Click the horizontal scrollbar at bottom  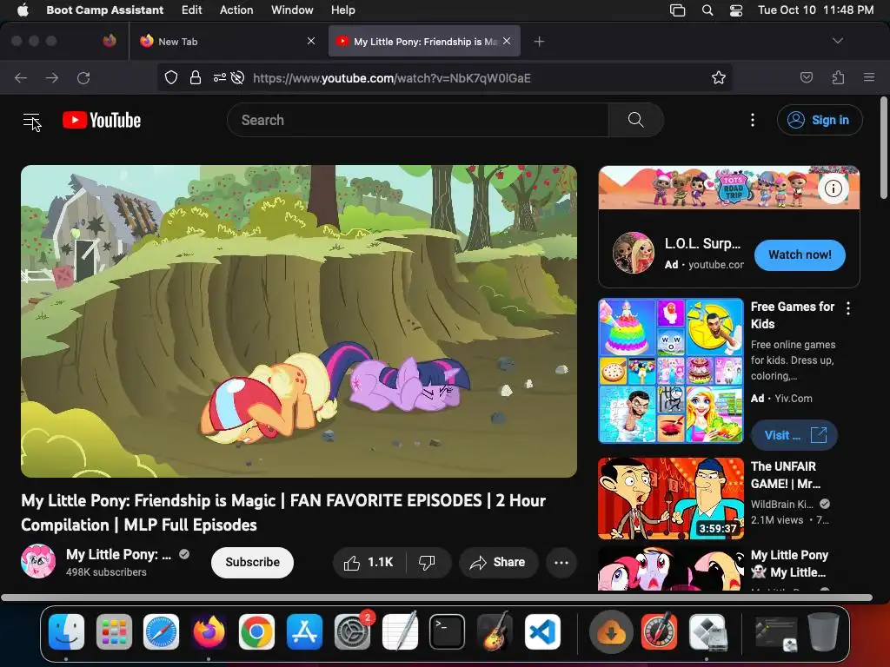point(436,598)
